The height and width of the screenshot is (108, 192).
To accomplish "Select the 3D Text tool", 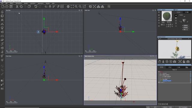I will (x=2, y=20).
